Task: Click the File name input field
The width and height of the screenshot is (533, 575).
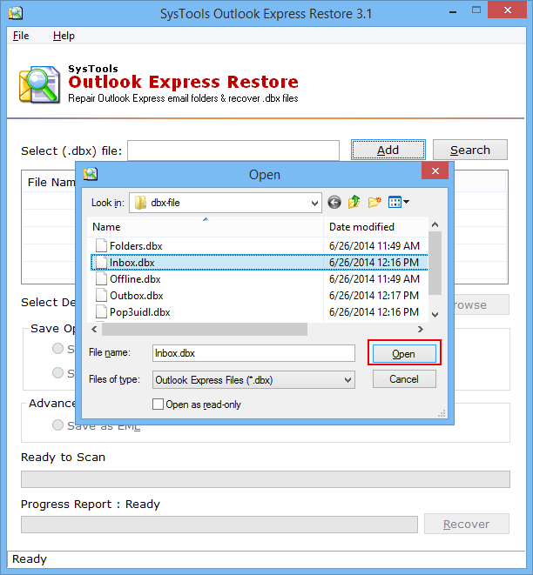Action: pyautogui.click(x=253, y=353)
